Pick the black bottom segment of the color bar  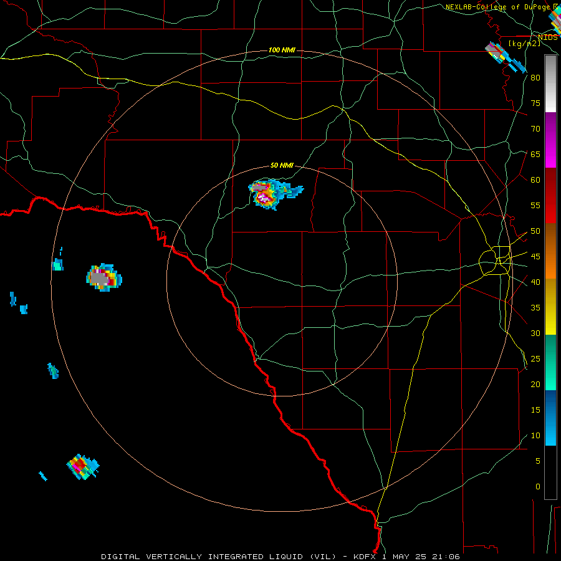(x=550, y=472)
